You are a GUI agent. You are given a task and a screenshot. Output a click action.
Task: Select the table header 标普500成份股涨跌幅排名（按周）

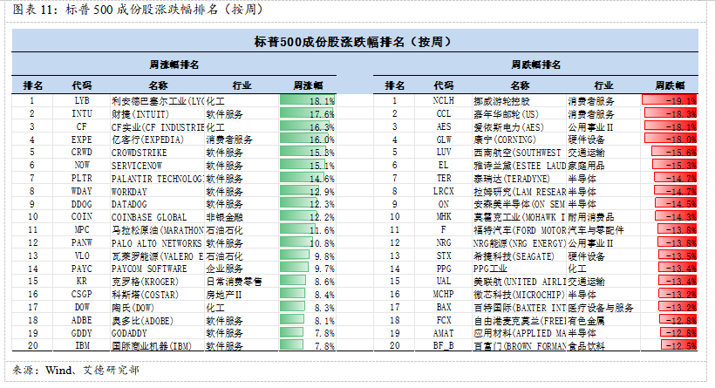pyautogui.click(x=354, y=42)
